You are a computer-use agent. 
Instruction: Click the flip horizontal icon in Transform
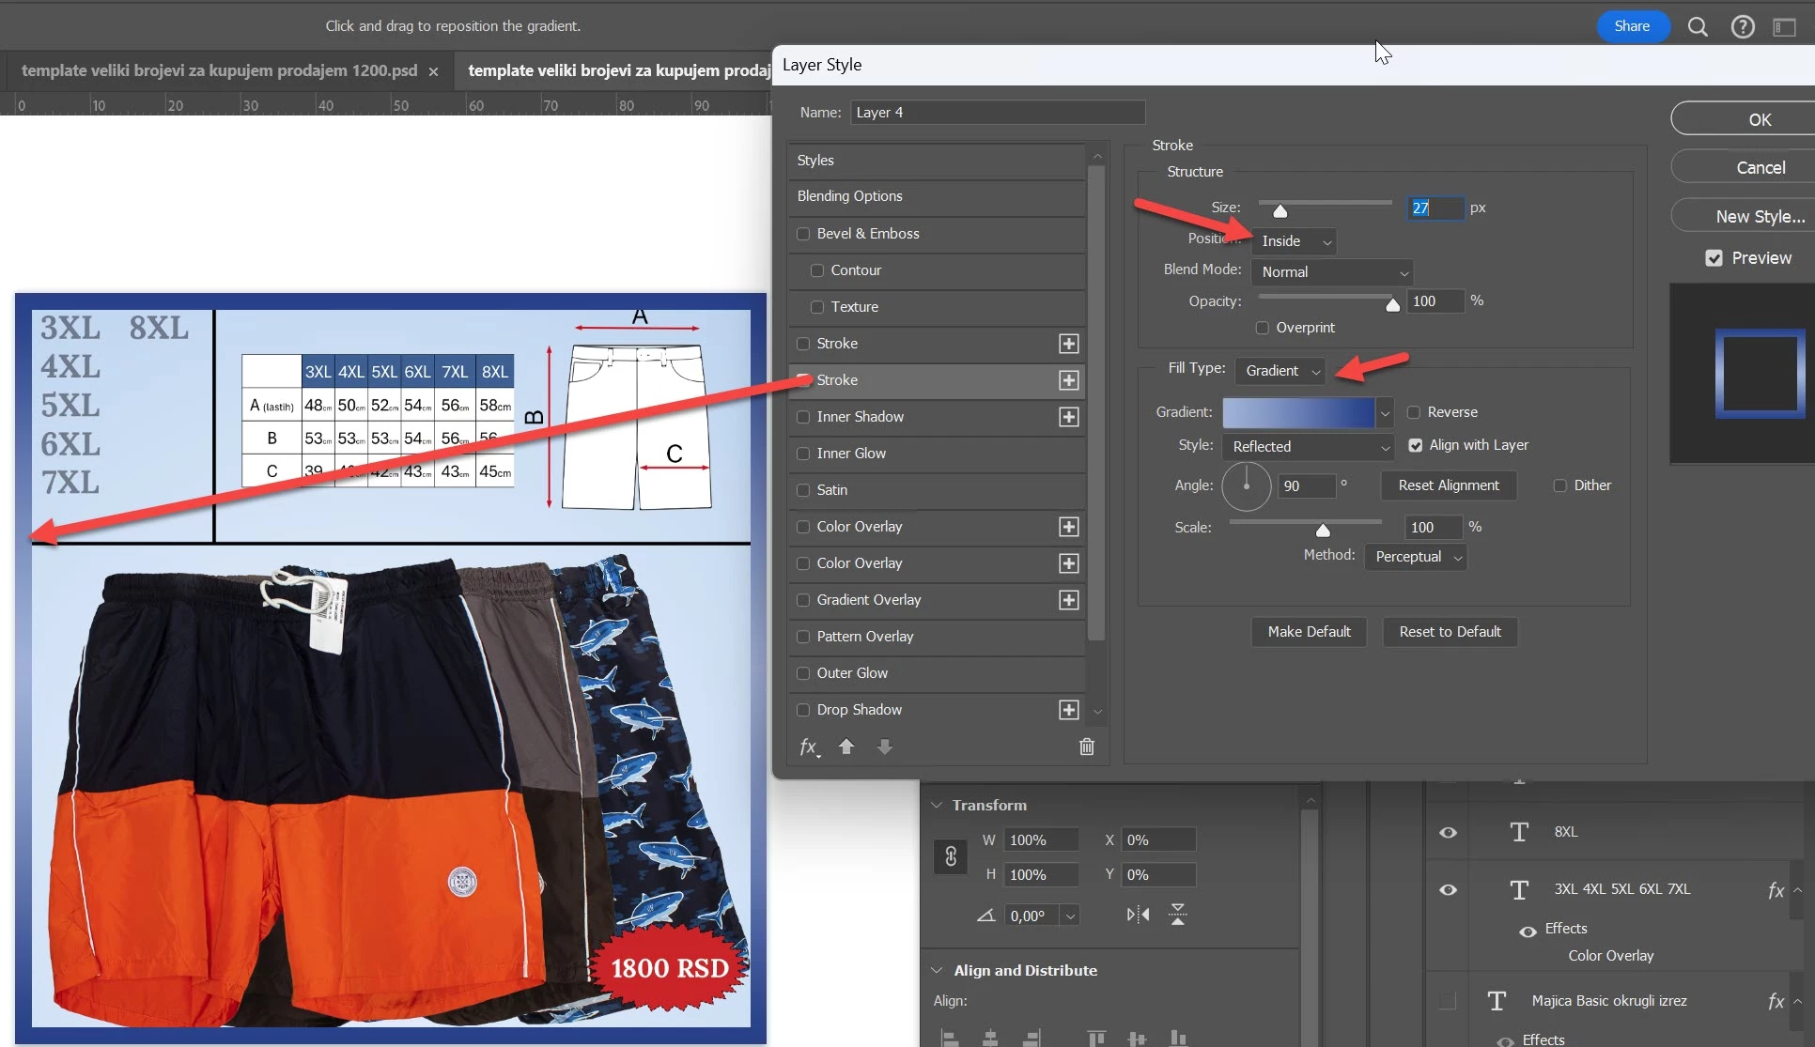pyautogui.click(x=1138, y=915)
